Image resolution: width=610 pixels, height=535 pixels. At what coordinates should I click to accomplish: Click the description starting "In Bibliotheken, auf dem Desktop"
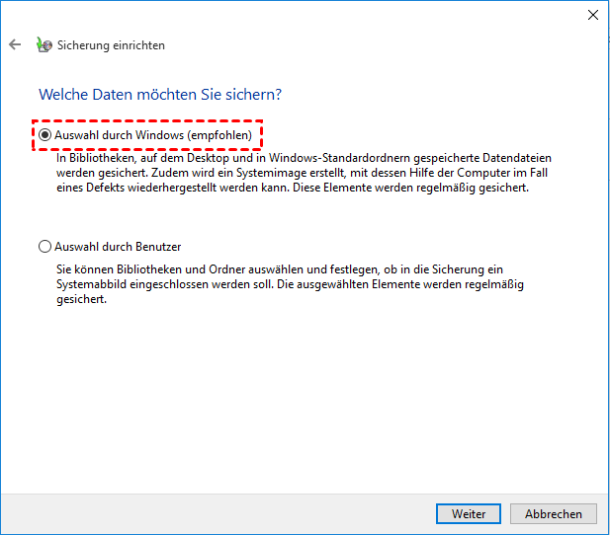pyautogui.click(x=304, y=173)
